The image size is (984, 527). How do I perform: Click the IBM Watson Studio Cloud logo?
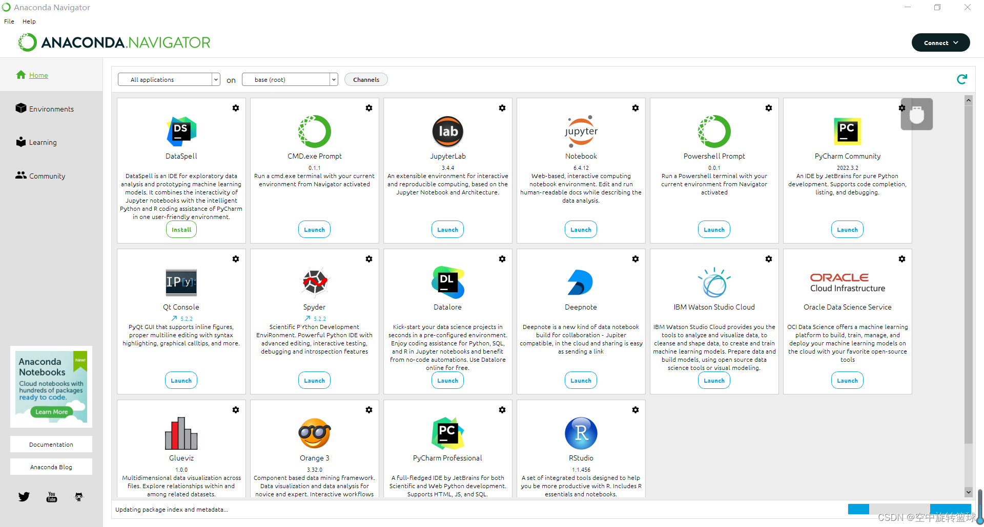[714, 282]
